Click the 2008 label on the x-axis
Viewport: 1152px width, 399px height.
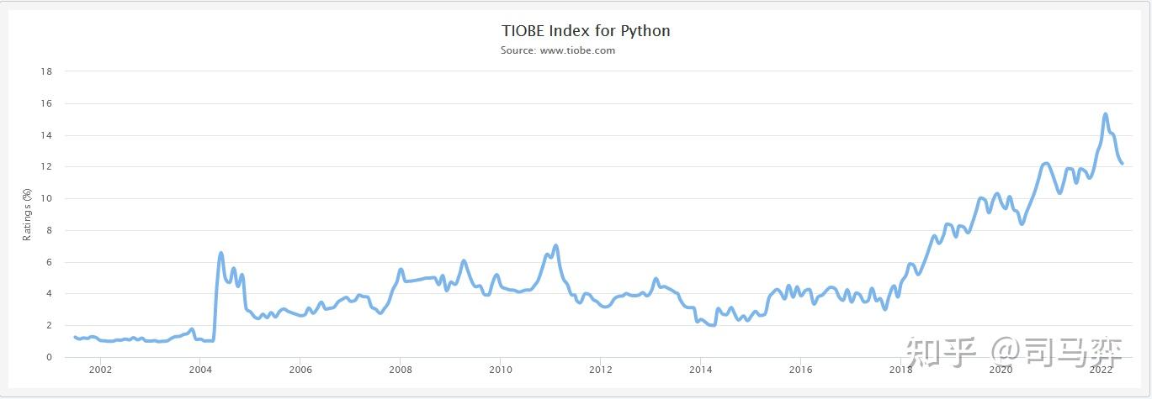(401, 370)
